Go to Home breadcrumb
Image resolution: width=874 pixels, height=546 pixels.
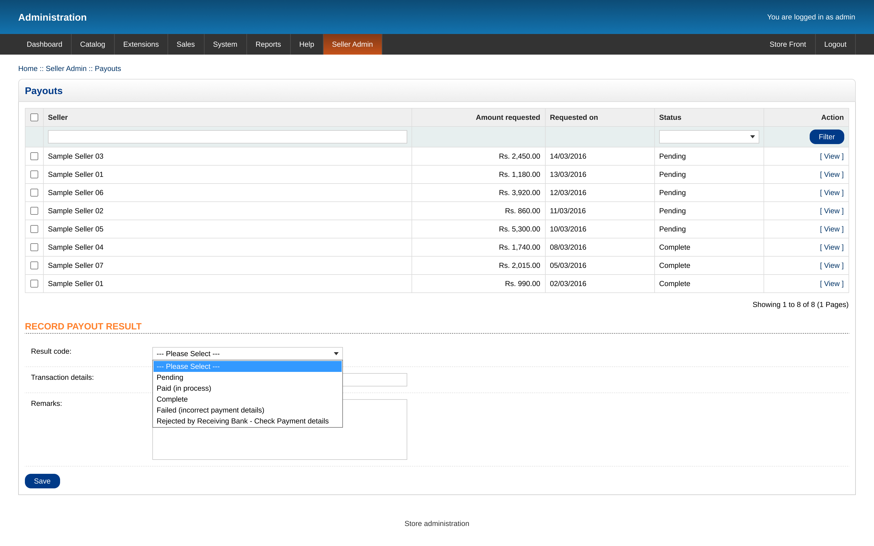(x=28, y=69)
